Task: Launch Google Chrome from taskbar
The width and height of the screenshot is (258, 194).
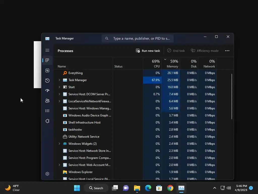Action: click(x=170, y=188)
